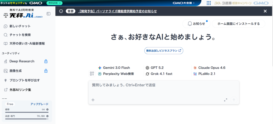Open チャットを検索
Screen dimensions: 273x124
[17, 35]
